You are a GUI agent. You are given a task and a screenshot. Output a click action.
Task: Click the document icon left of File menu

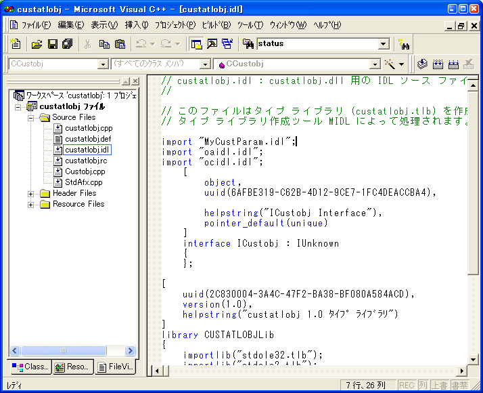pos(14,25)
